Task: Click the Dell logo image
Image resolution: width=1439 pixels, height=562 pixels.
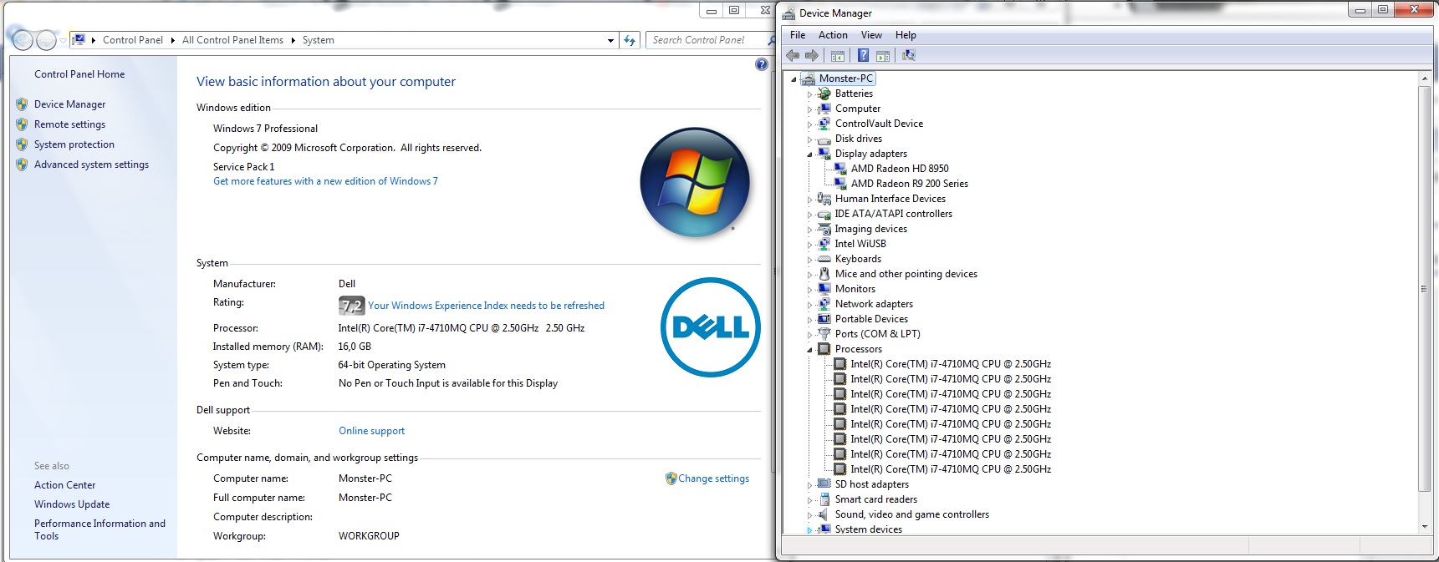Action: pyautogui.click(x=710, y=327)
